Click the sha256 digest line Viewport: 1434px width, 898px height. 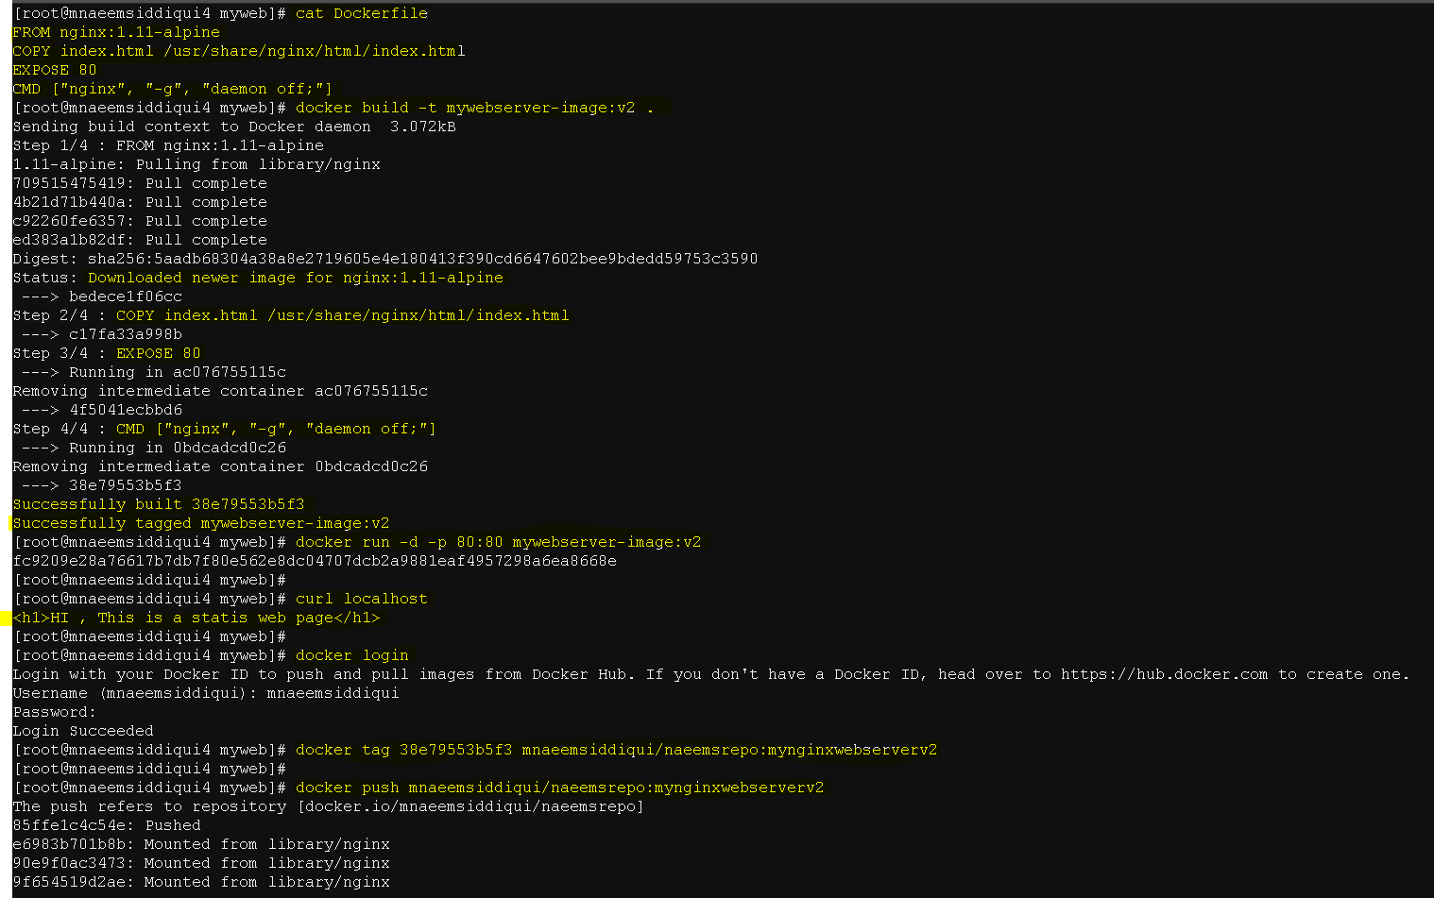pos(385,259)
